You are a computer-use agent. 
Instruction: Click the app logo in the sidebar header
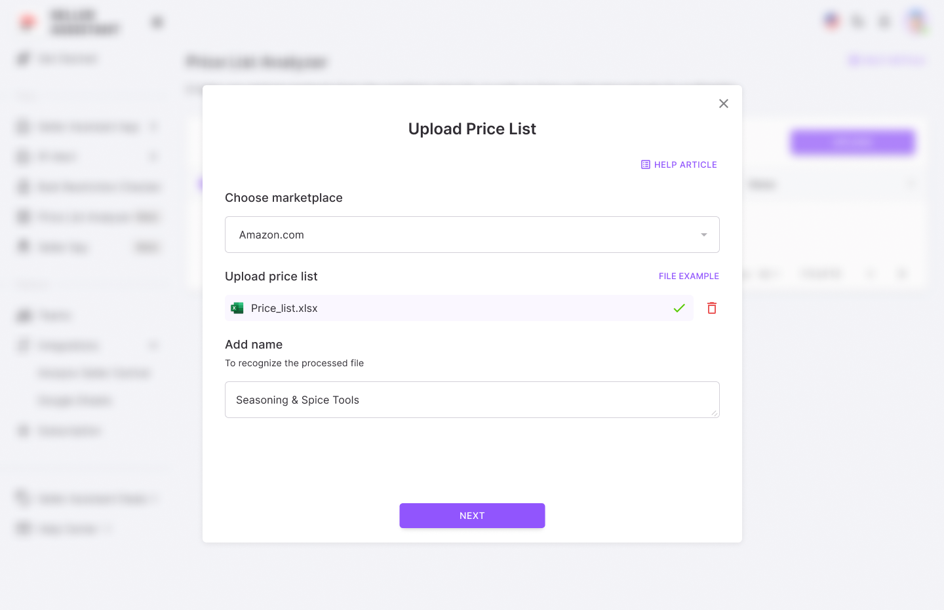[27, 21]
